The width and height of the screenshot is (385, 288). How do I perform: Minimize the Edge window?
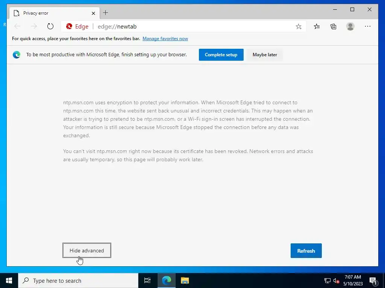coord(335,9)
